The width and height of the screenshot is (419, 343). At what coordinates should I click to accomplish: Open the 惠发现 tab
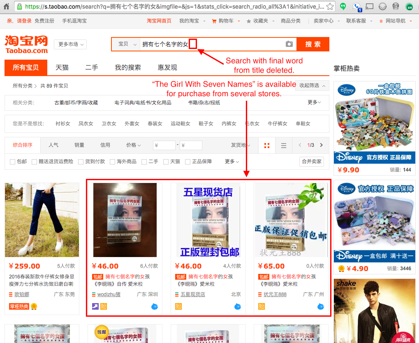[x=167, y=67]
